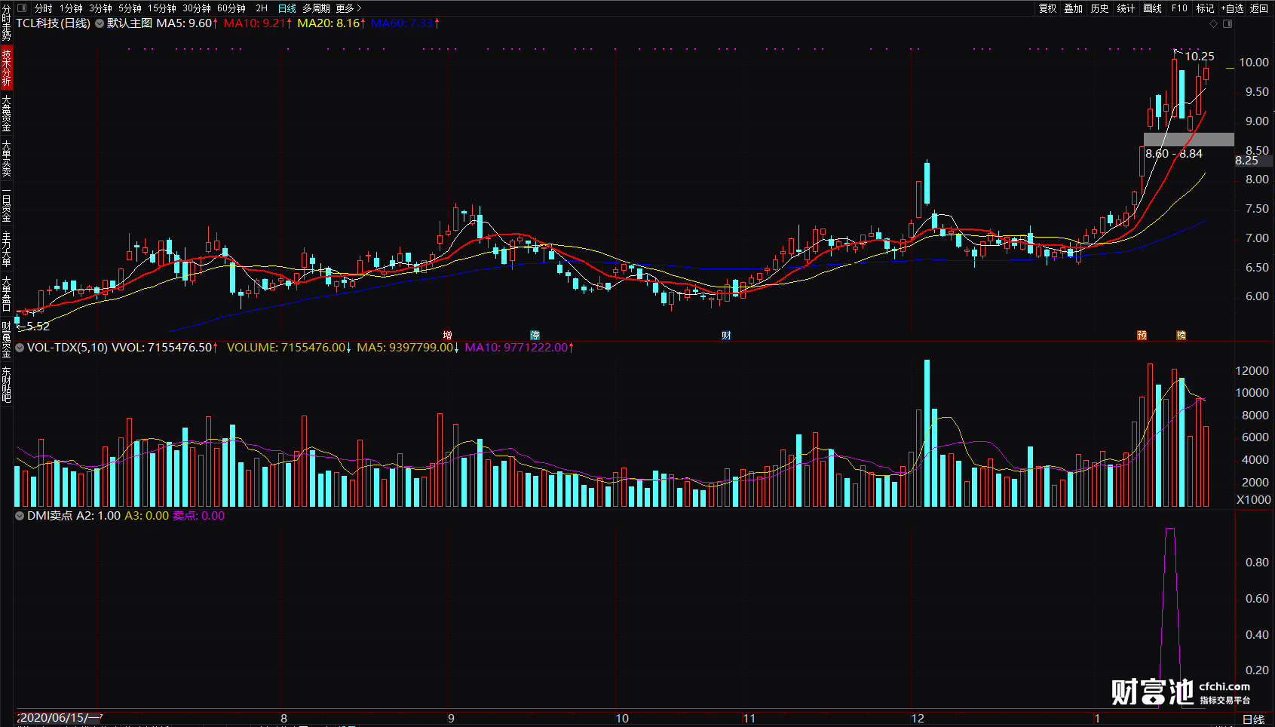Open 大单买卖 sidebar tab

[x=6, y=158]
